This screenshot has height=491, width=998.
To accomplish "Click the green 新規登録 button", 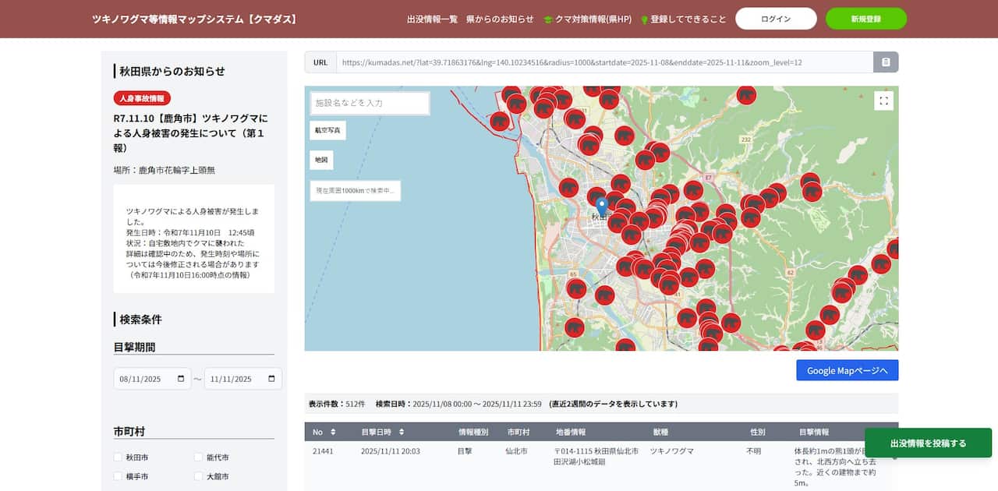I will [x=865, y=19].
